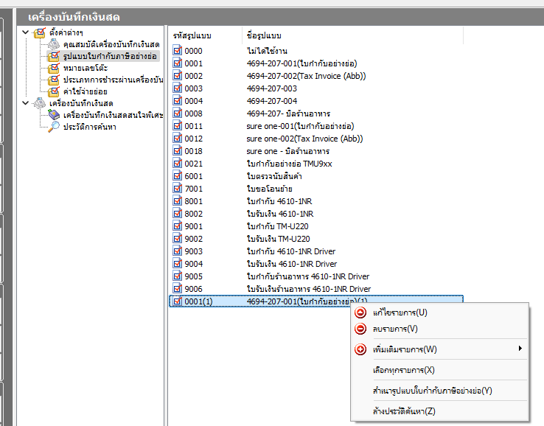Click the red plus icon for เพิ่มเติมรายการ(W)
The image size is (544, 426).
(x=360, y=349)
